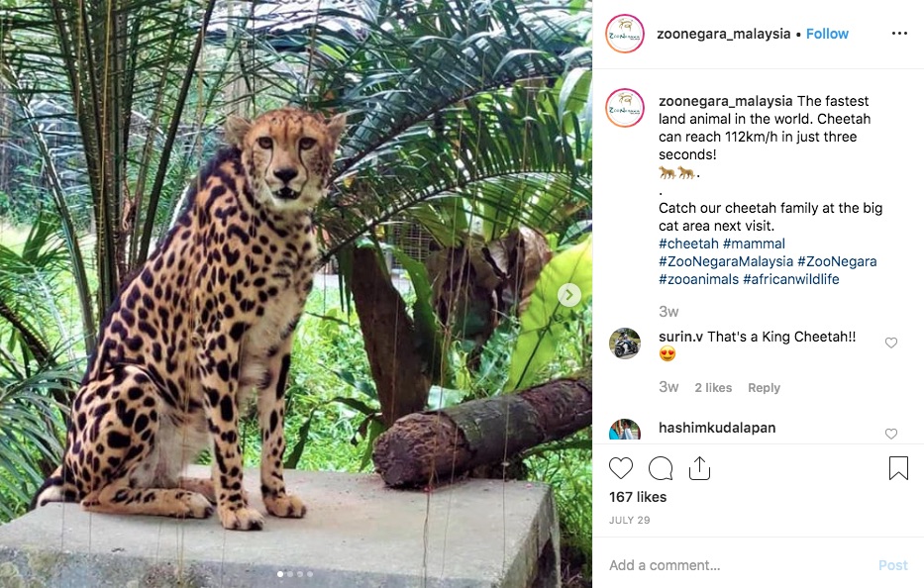This screenshot has height=588, width=924.
Task: Click hashimkudalapan's profile avatar
Action: 625,432
